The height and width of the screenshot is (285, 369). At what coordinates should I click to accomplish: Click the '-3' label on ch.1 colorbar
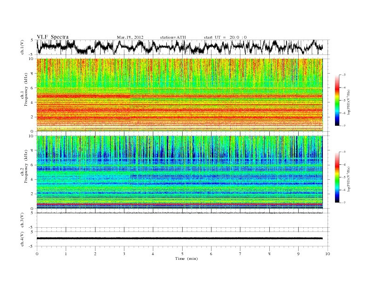(x=344, y=75)
